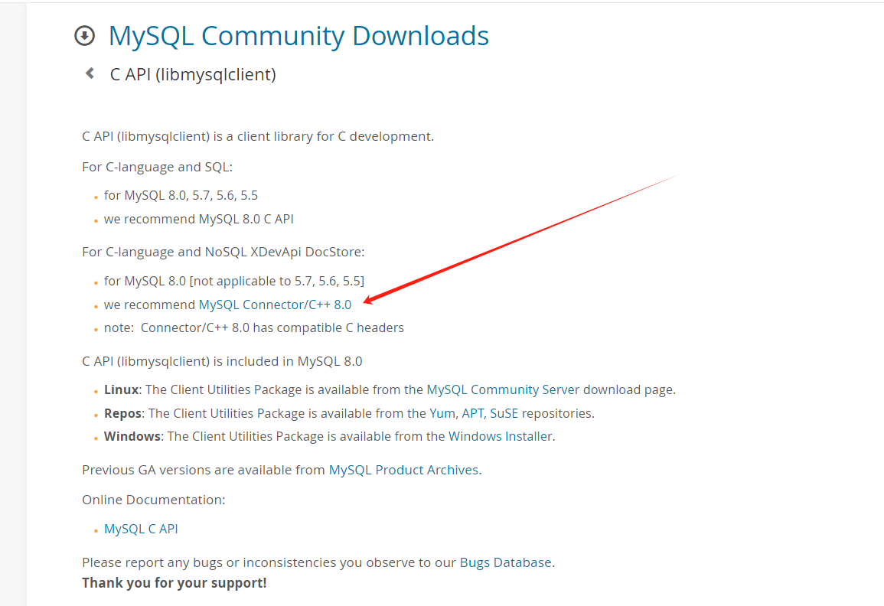Open the MySQL Community Server link
Viewport: 884px width, 606px height.
[x=503, y=389]
